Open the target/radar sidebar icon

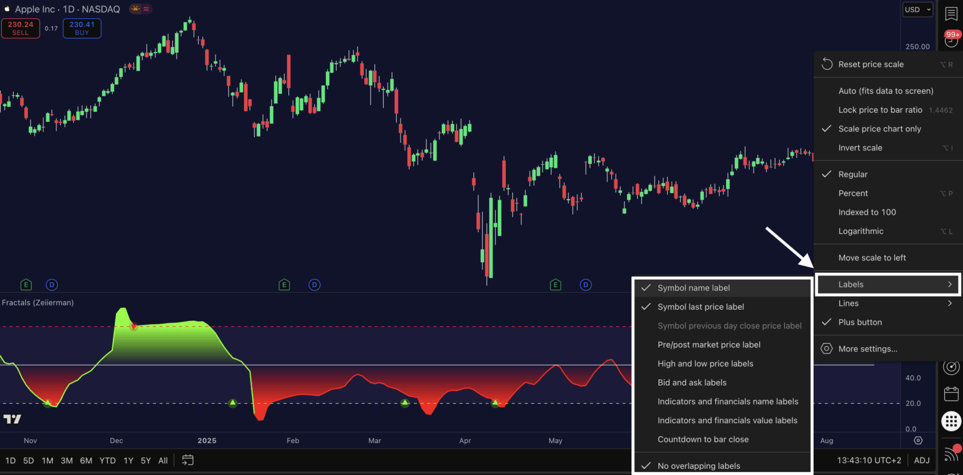[951, 367]
